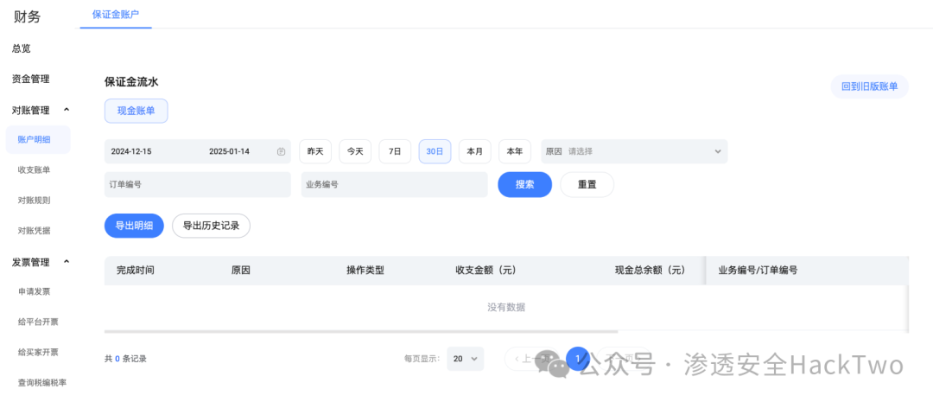Click the 业务编号 input field
This screenshot has height=402, width=933.
point(395,185)
